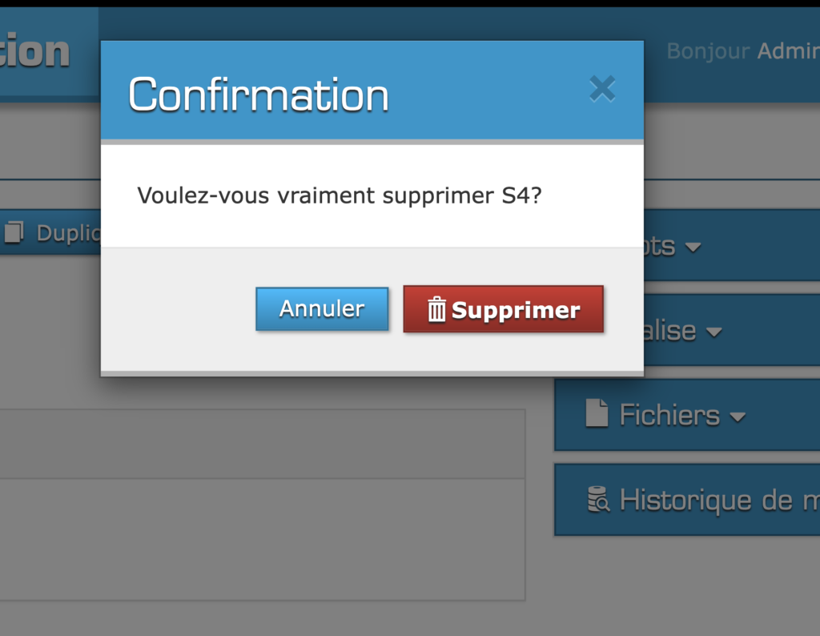Click the Admin user name link
This screenshot has width=820, height=636.
click(788, 51)
